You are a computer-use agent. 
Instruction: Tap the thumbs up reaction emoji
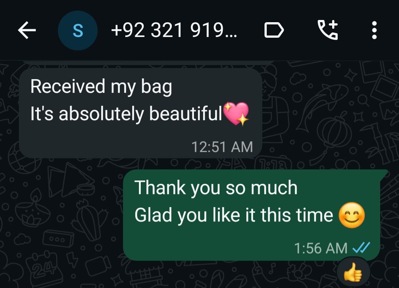[353, 272]
